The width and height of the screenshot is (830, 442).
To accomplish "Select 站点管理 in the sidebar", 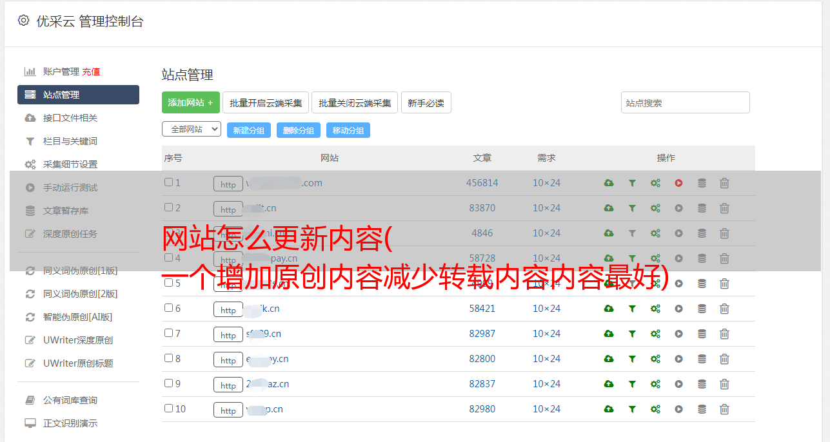I will pos(78,95).
